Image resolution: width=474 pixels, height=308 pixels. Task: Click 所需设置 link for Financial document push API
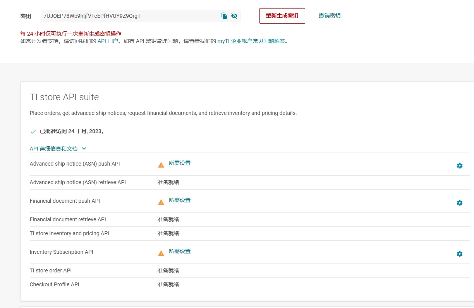coord(180,200)
